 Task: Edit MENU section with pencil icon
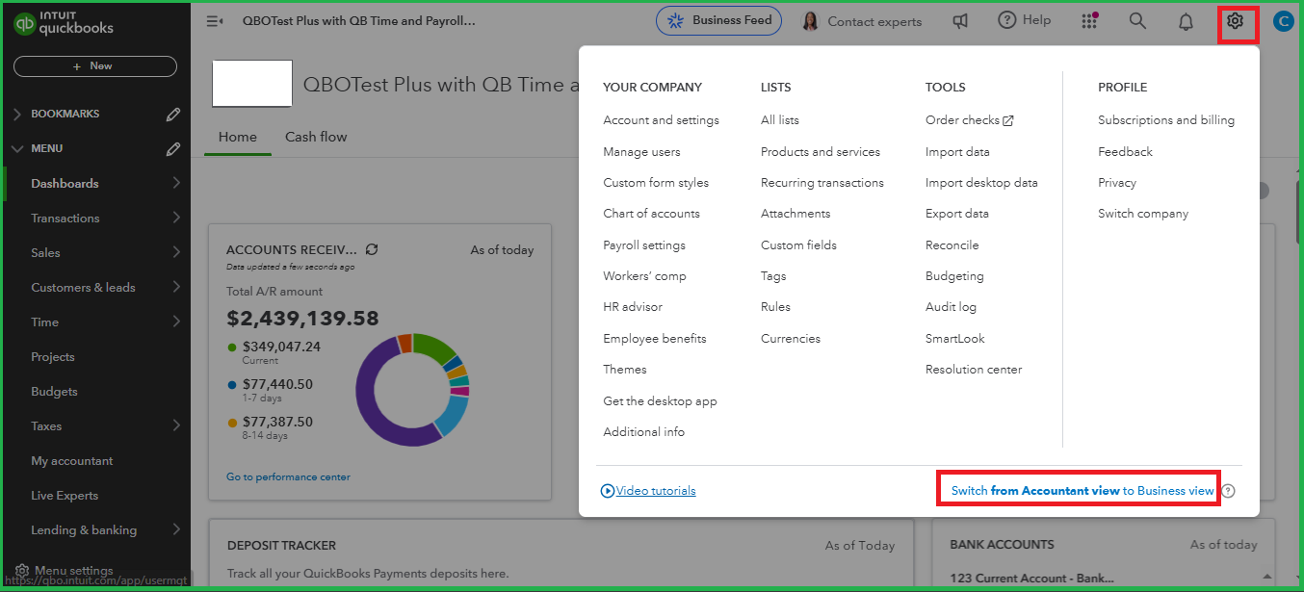point(173,149)
